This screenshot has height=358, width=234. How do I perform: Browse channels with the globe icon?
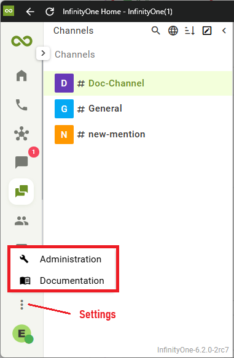173,31
